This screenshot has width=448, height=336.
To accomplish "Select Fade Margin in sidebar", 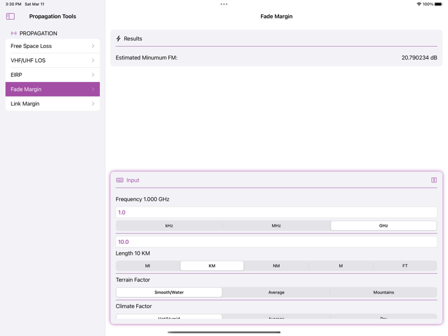I will pyautogui.click(x=52, y=90).
